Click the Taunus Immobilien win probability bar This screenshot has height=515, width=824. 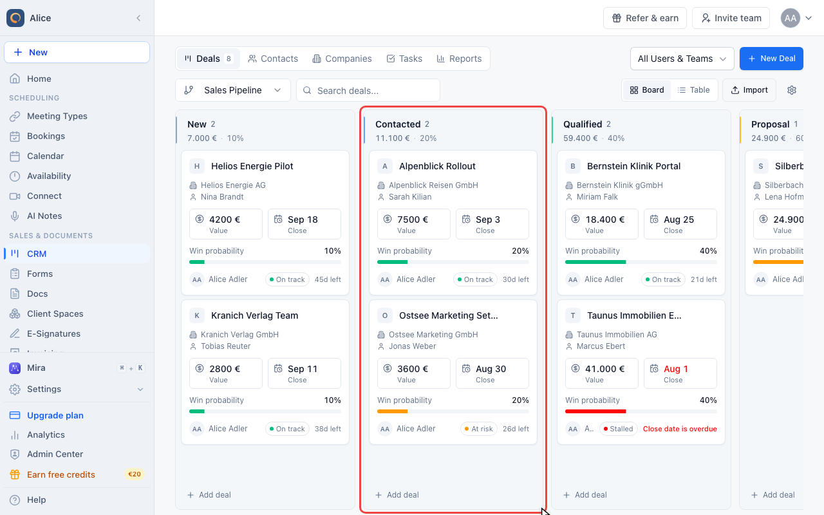(x=641, y=411)
